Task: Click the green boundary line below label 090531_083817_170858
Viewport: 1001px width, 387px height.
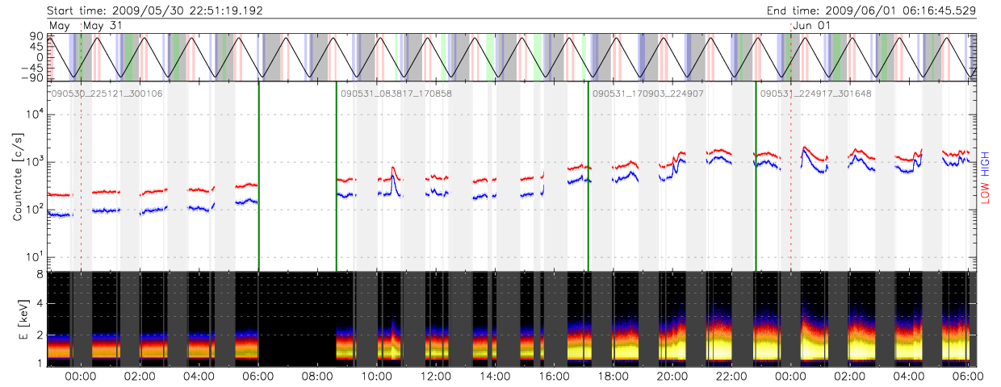Action: [337, 177]
